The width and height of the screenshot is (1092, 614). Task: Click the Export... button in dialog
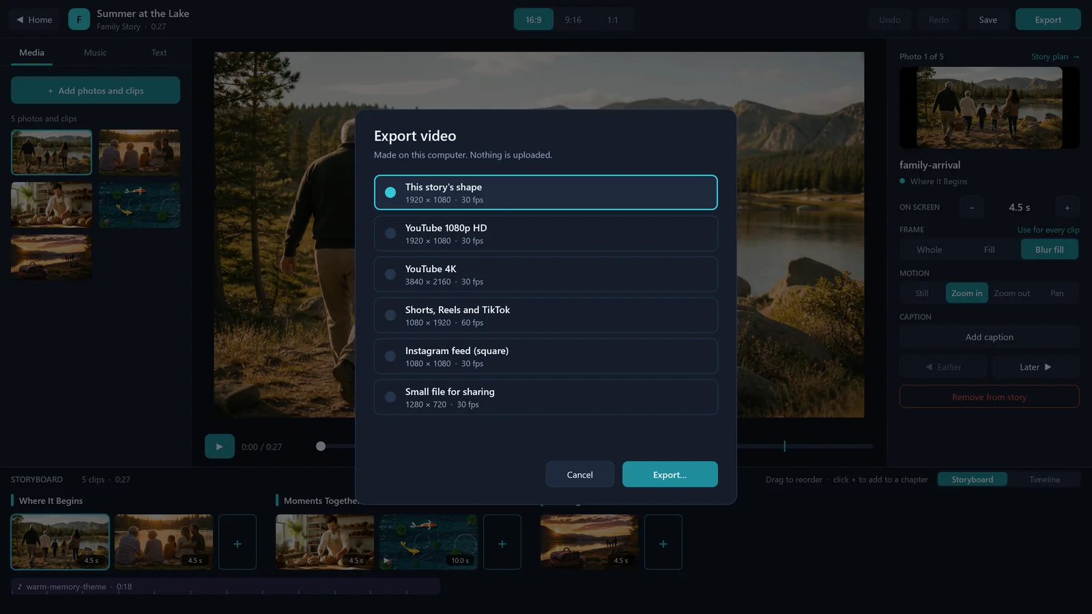pyautogui.click(x=670, y=474)
